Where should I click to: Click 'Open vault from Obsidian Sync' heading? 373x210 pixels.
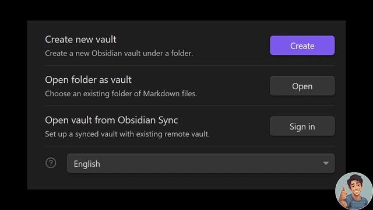[111, 120]
